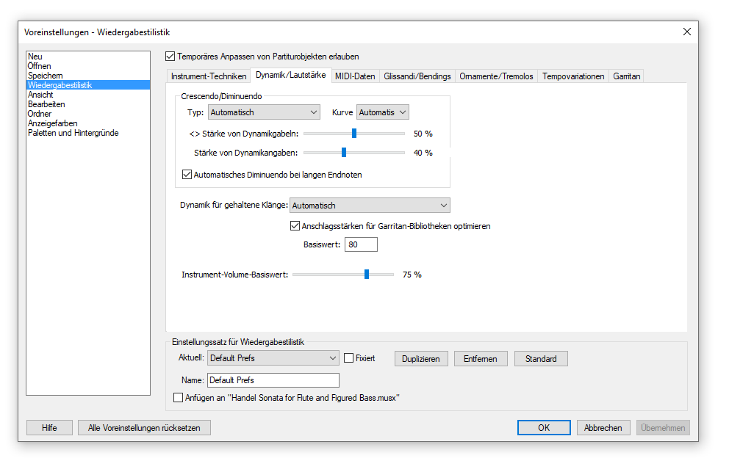
Task: Select Ansicht in the category list
Action: tap(88, 95)
